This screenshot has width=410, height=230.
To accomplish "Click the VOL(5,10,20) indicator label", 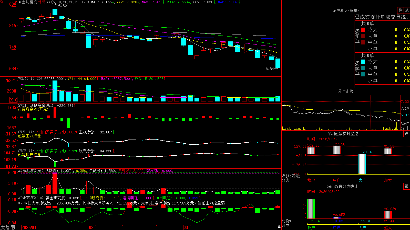I will pos(30,79).
